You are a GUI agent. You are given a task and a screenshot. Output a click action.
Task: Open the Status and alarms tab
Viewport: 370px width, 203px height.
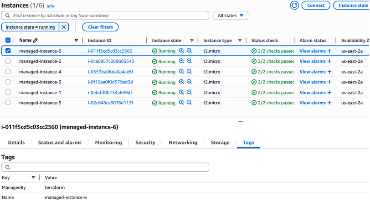pyautogui.click(x=60, y=143)
